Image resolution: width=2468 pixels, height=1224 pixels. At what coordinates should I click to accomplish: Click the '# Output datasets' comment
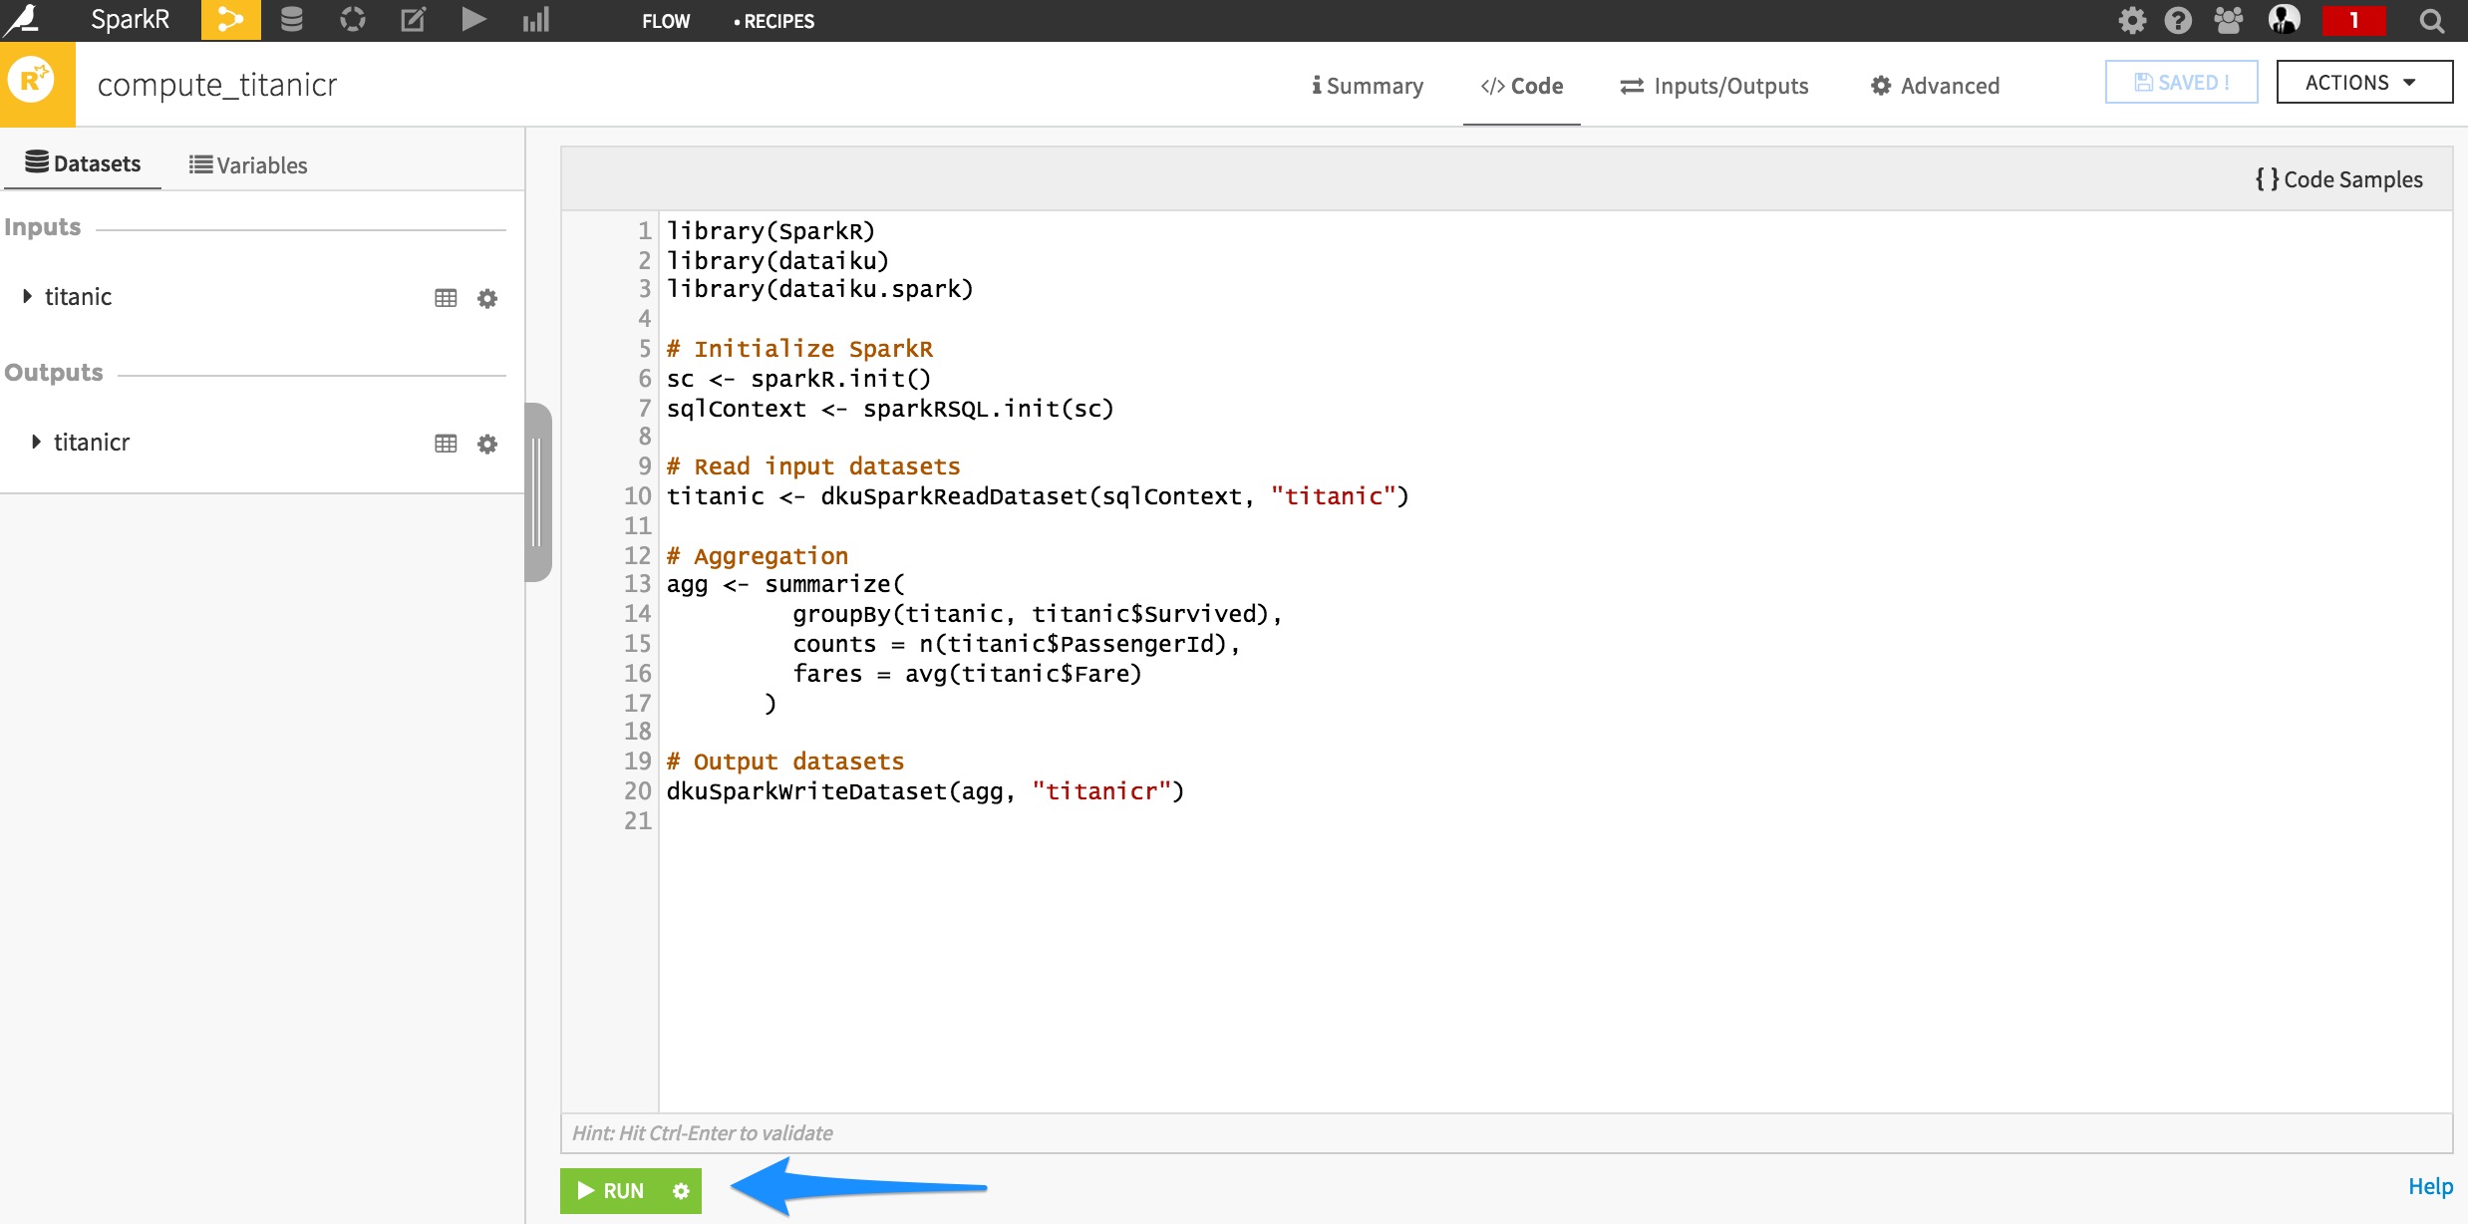tap(785, 762)
